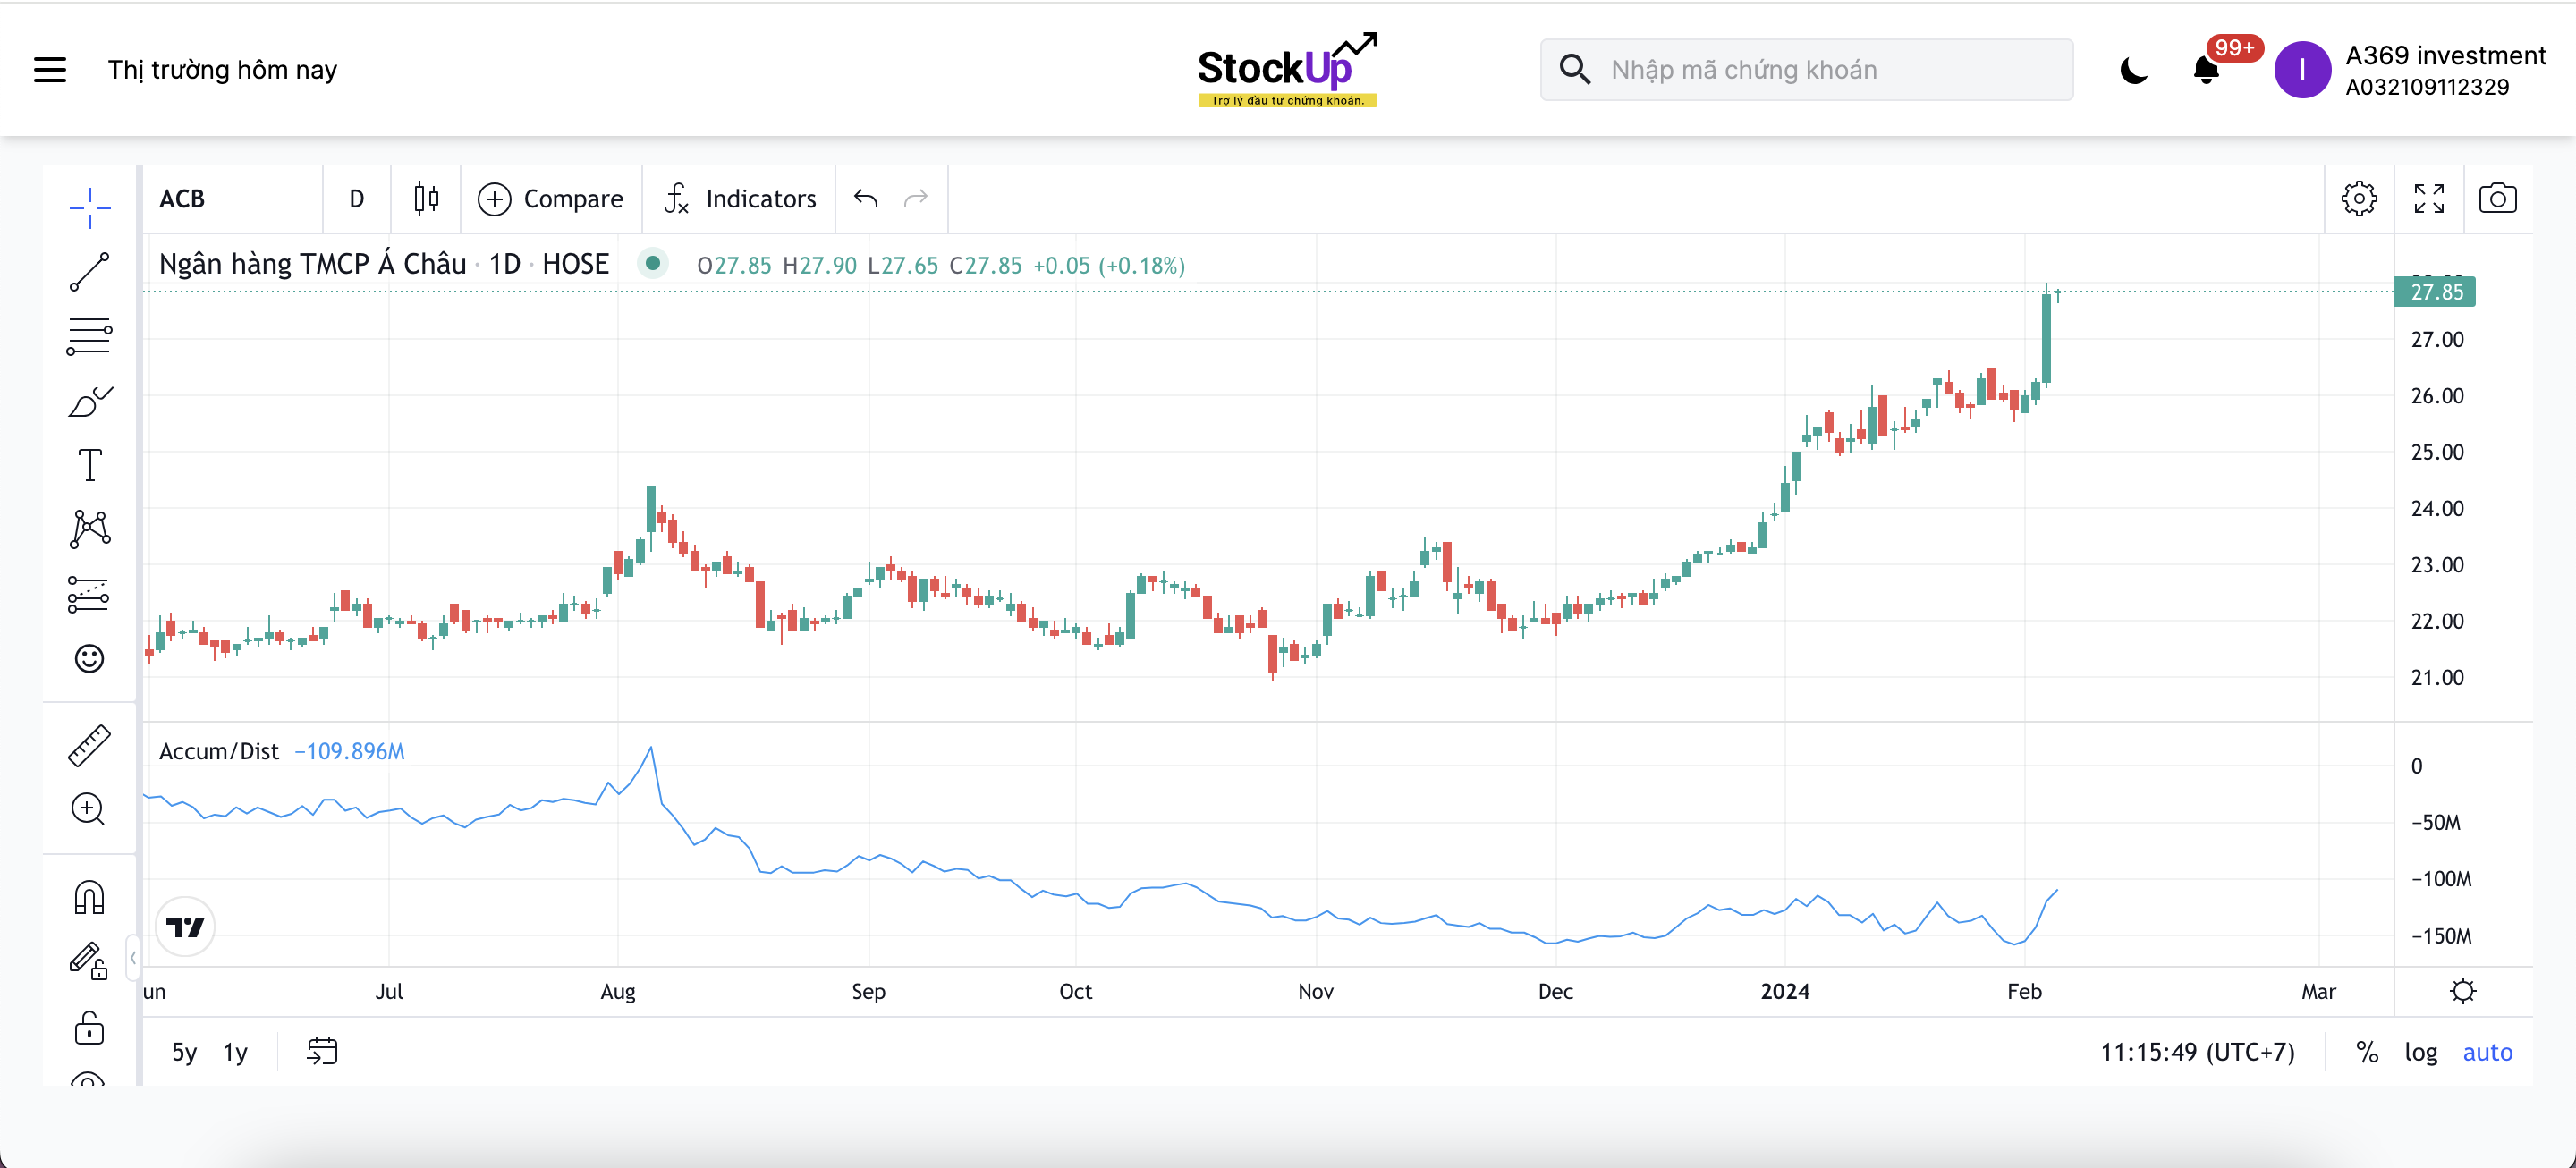Click the Accum/Dist value -109.896M
2576x1168 pixels.
click(x=349, y=751)
